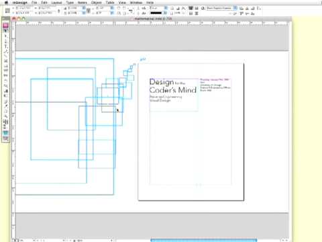This screenshot has width=322, height=242.
Task: Open the scale X percentage dropdown
Action: click(84, 8)
